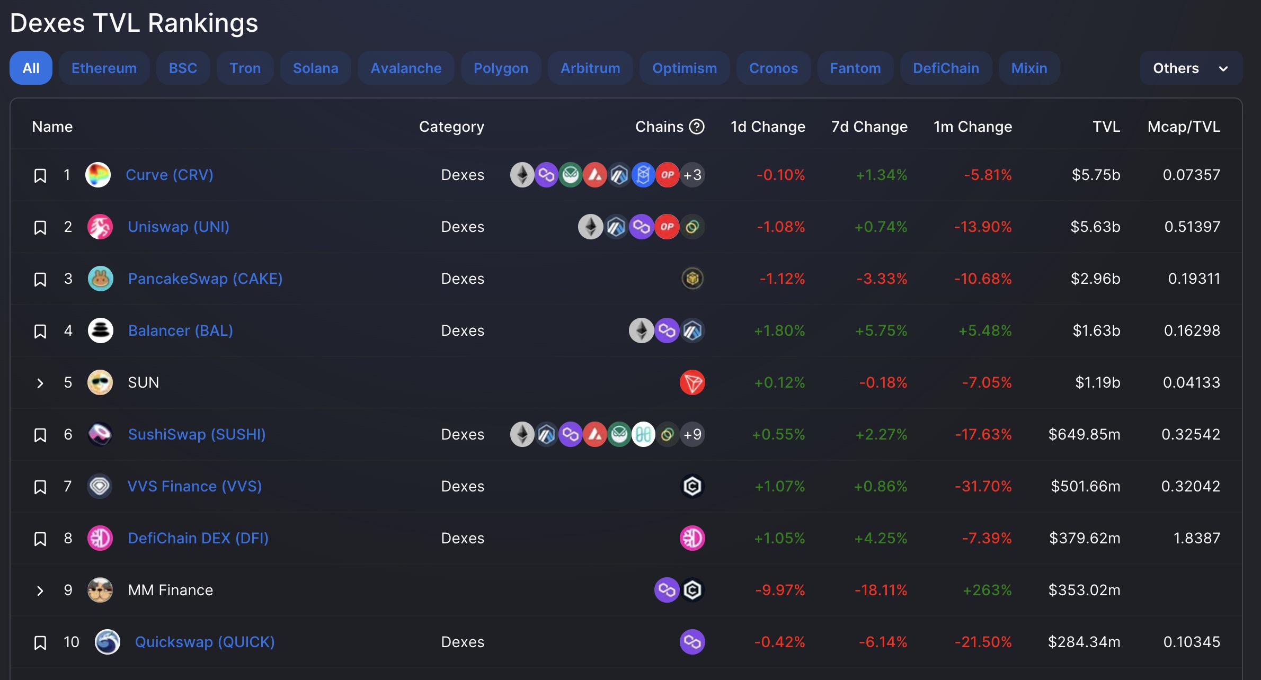1261x680 pixels.
Task: Bookmark the Curve (CRV) row
Action: [40, 176]
